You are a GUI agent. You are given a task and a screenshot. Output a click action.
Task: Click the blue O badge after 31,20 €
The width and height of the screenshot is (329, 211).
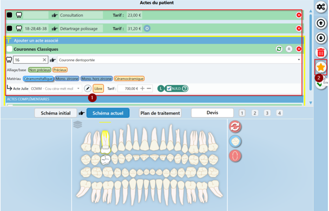click(x=147, y=29)
